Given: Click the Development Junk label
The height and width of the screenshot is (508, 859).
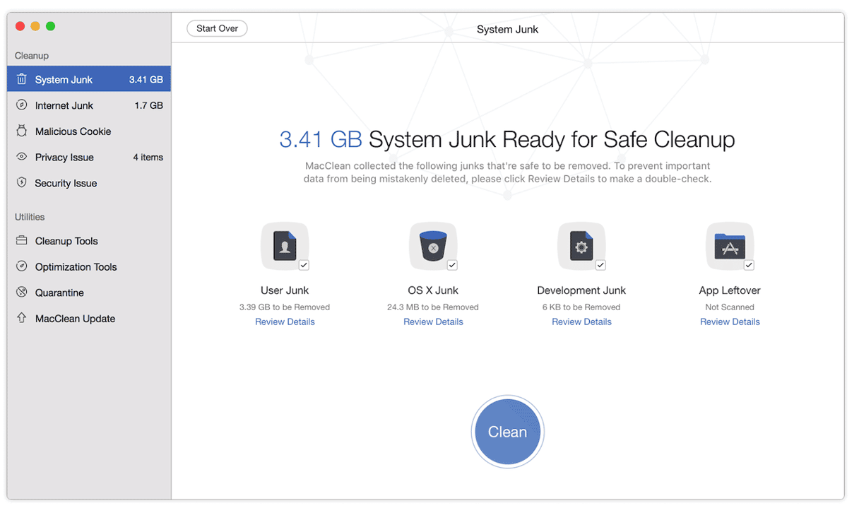Looking at the screenshot, I should pyautogui.click(x=581, y=290).
